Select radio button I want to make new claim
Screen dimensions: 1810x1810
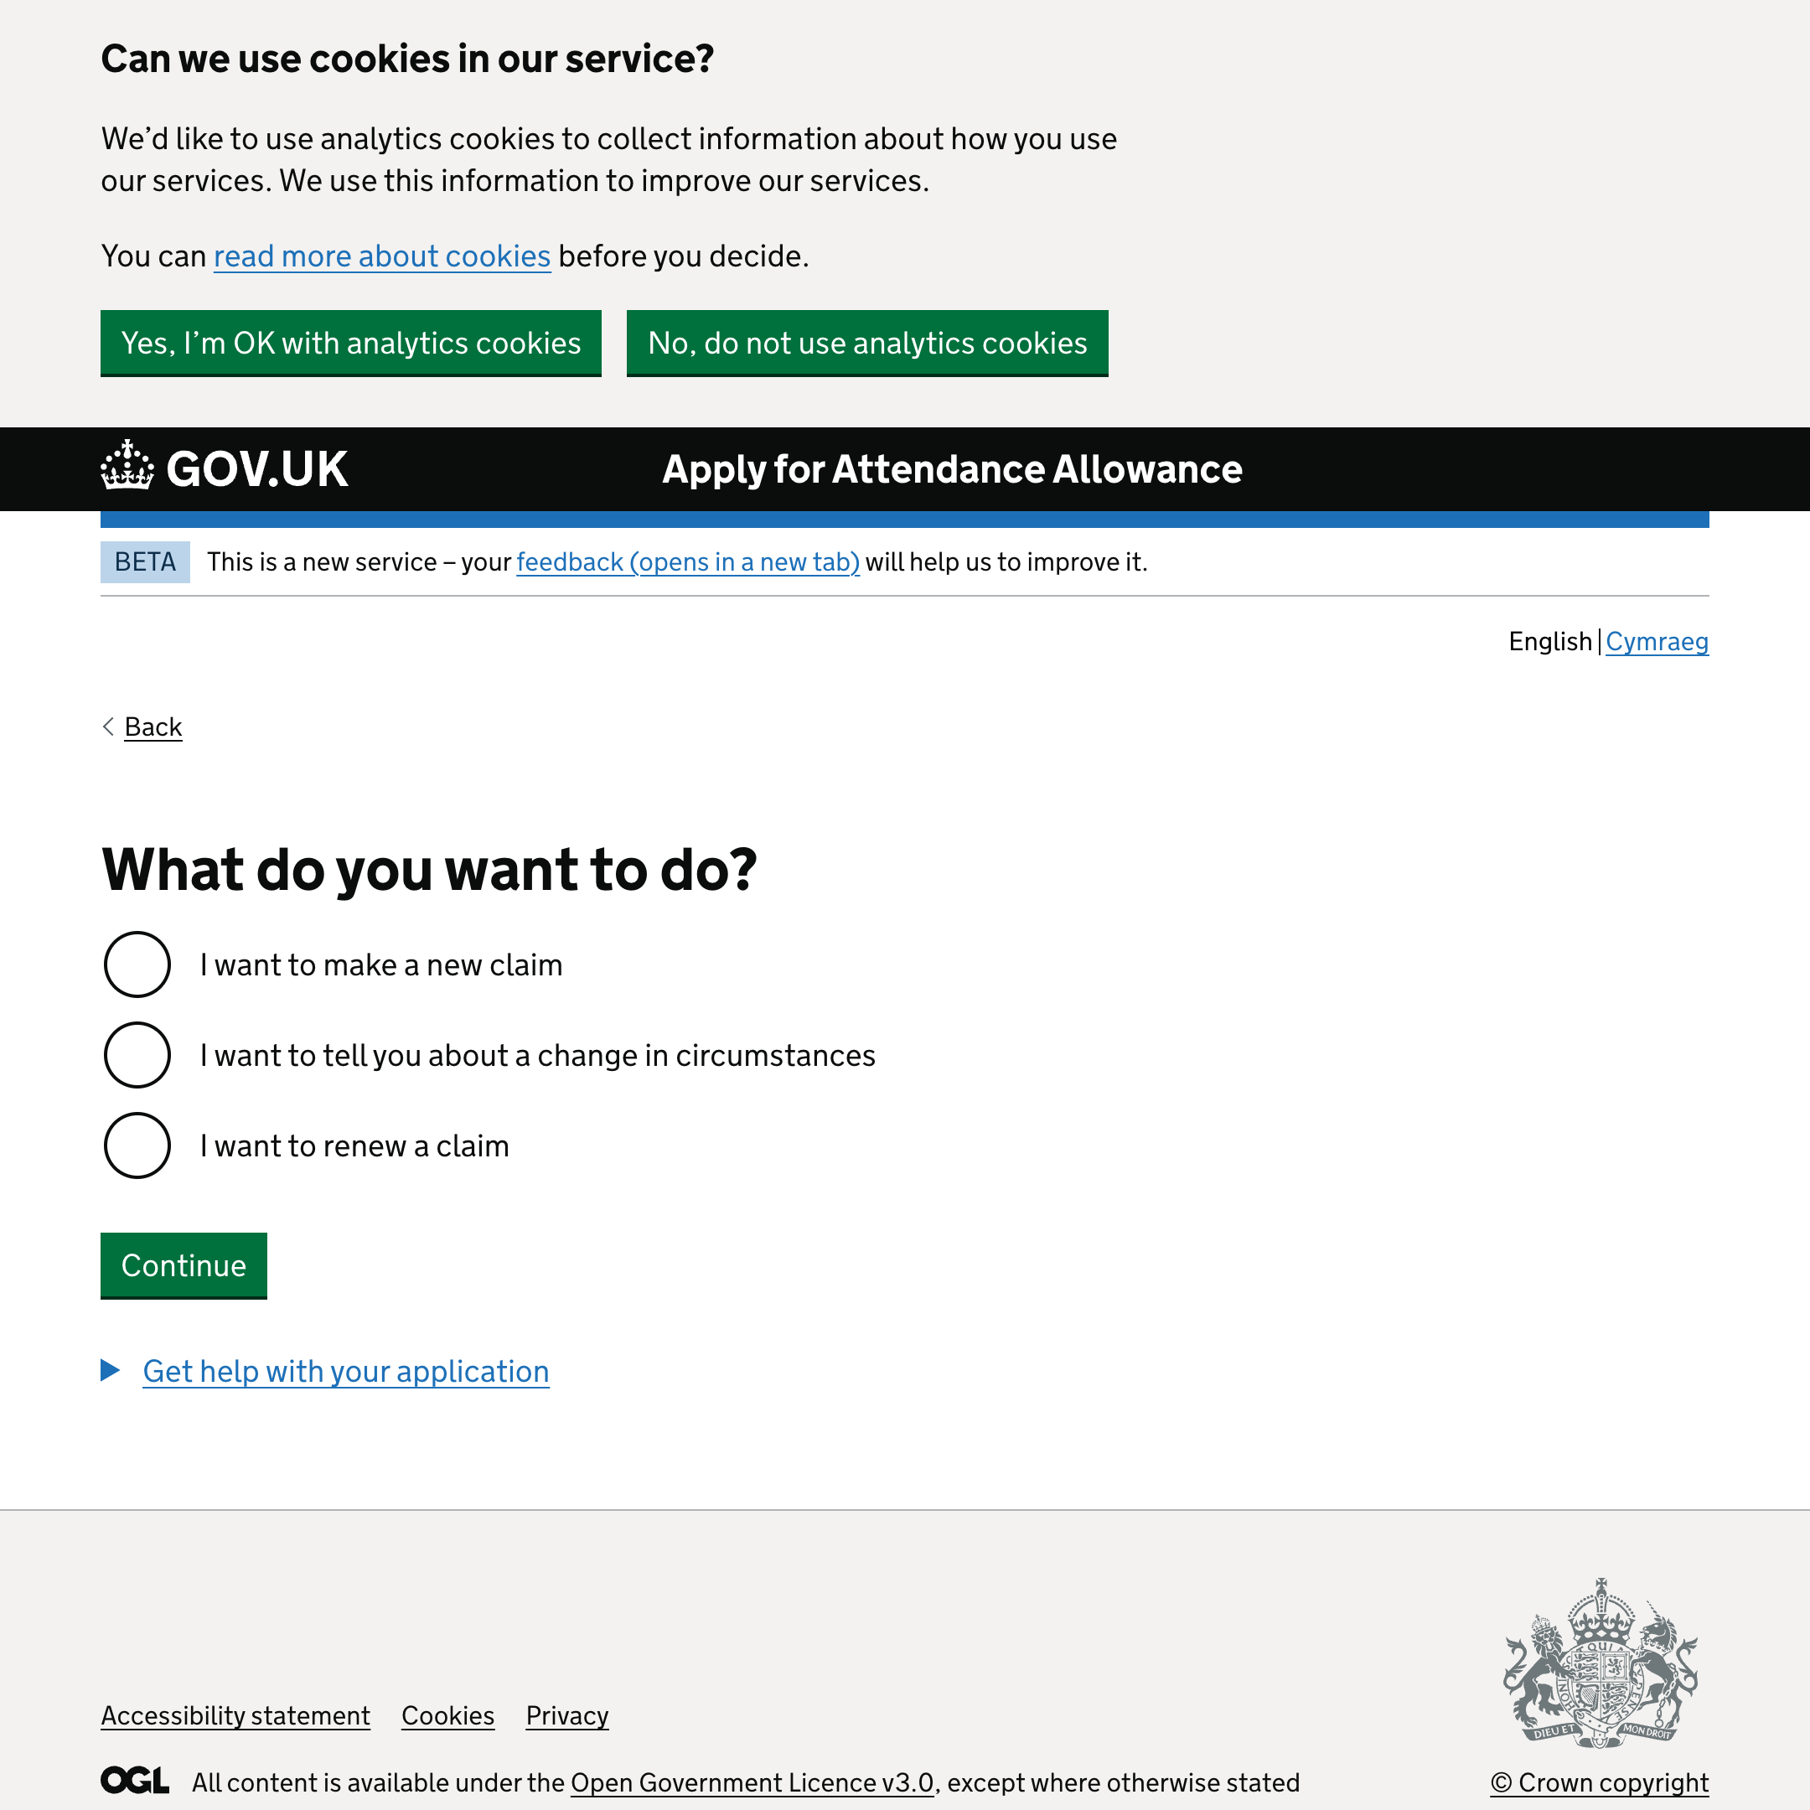(x=136, y=964)
